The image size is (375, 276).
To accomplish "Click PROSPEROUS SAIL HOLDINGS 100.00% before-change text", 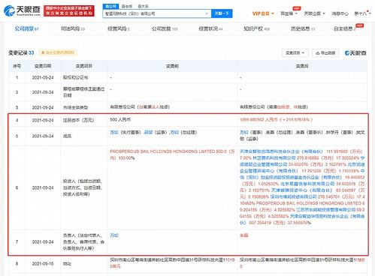I will (172, 154).
